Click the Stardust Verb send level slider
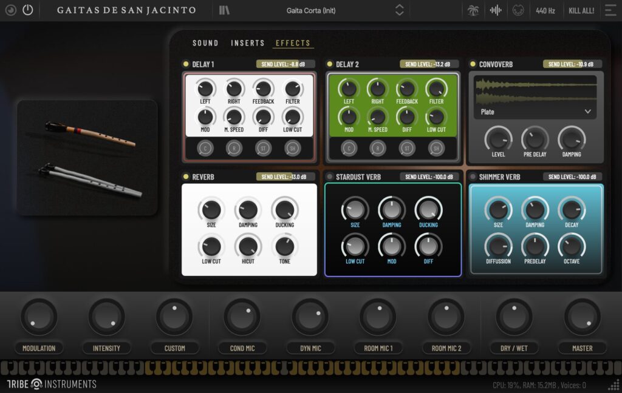 pyautogui.click(x=429, y=176)
